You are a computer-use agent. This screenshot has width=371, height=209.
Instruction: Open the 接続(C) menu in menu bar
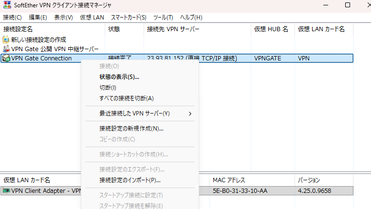(x=12, y=18)
